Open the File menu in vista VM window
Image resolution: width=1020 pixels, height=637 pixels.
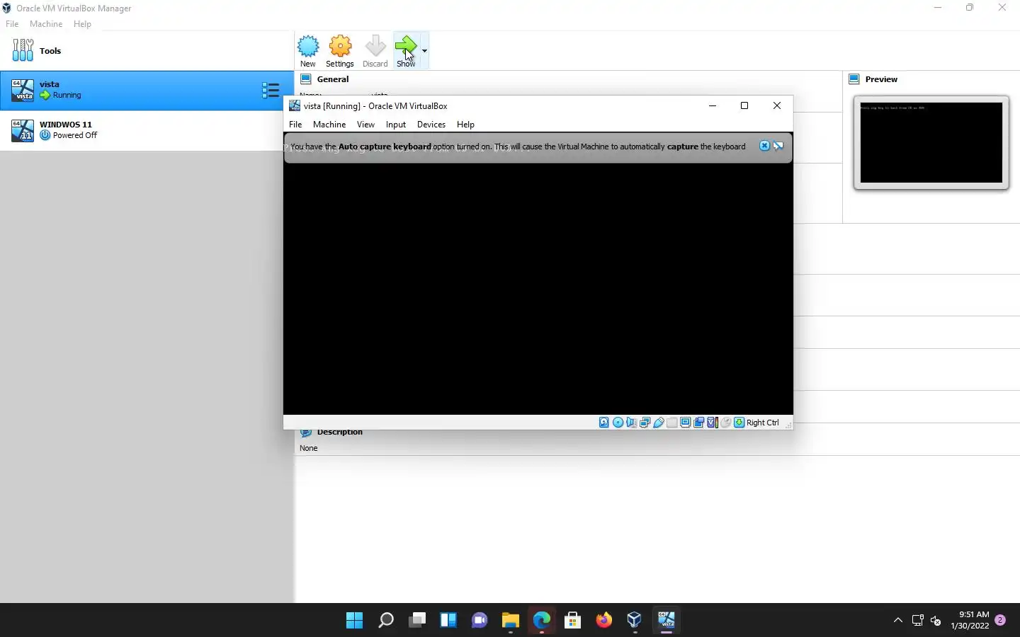point(295,125)
